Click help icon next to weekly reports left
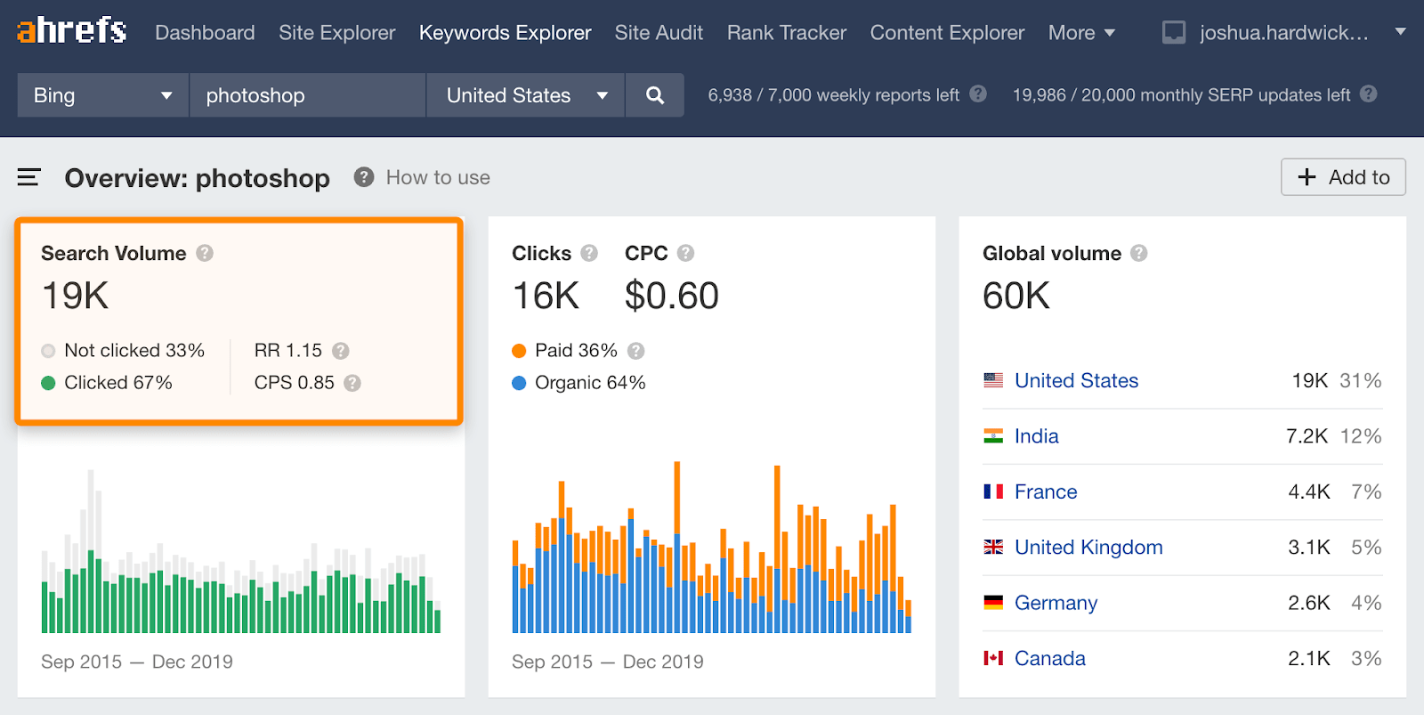 978,94
